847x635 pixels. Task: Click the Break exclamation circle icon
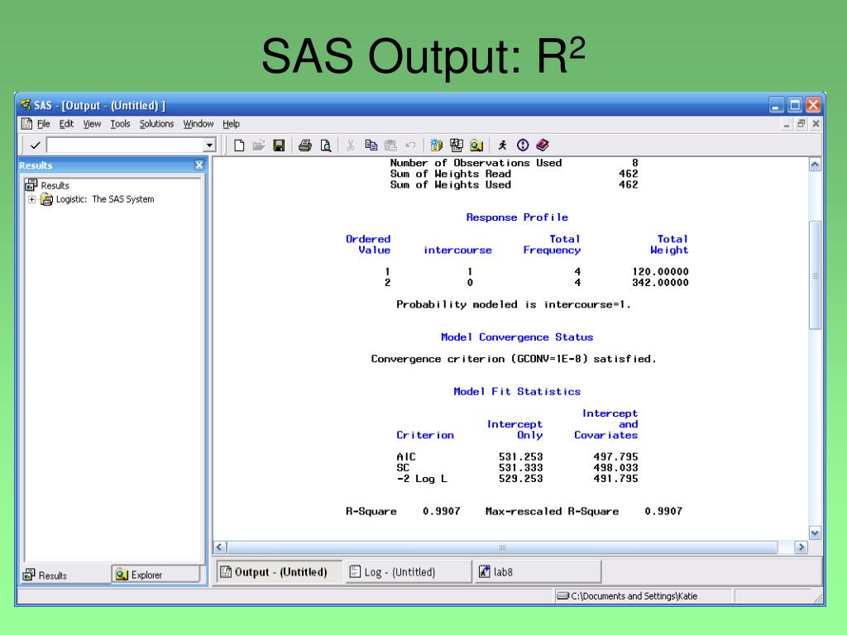point(523,146)
